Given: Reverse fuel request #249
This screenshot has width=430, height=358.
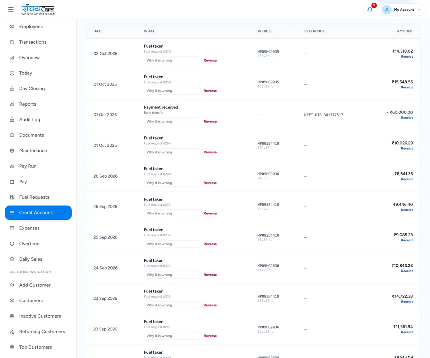Looking at the screenshot, I should tap(210, 183).
